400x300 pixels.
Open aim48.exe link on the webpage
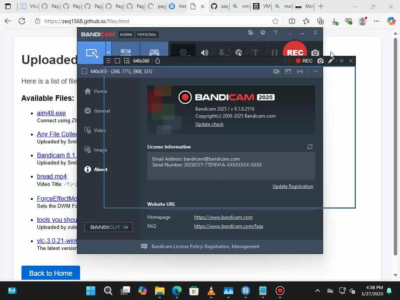click(x=51, y=113)
